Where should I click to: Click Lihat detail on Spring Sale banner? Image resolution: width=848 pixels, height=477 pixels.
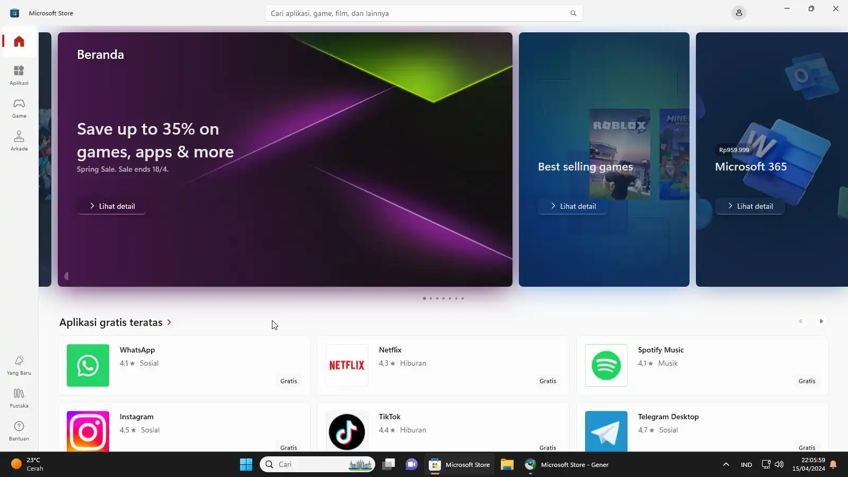tap(112, 206)
